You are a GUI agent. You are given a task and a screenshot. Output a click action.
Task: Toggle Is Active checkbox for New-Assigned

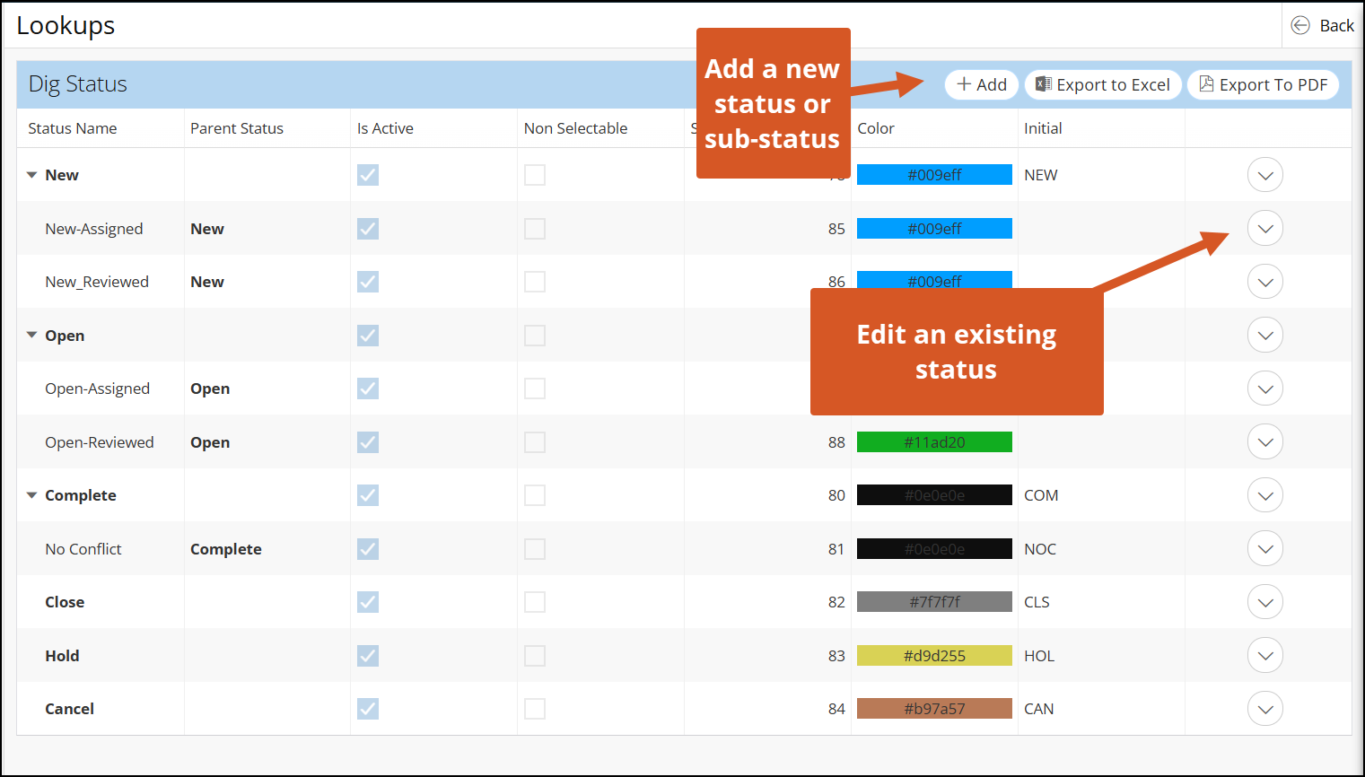pyautogui.click(x=368, y=229)
